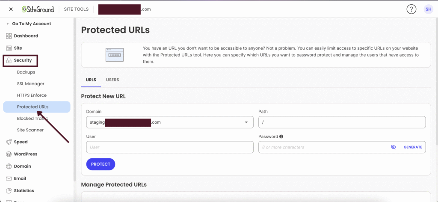Focus the Path input field
This screenshot has height=202, width=438.
pos(342,122)
